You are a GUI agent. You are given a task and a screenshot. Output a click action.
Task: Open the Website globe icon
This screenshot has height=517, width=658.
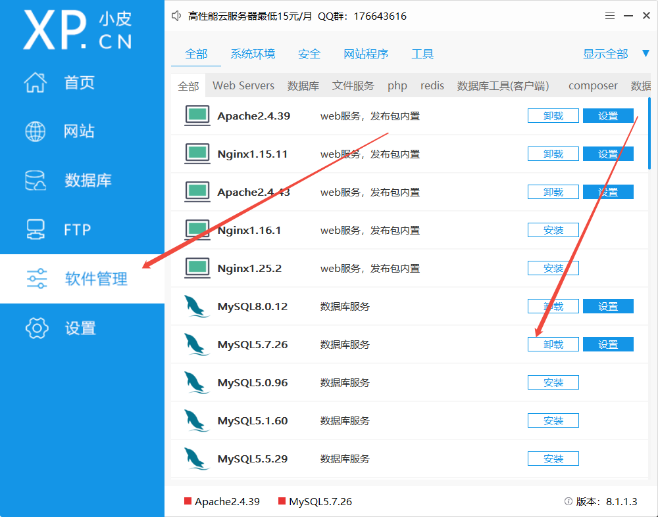tap(36, 131)
